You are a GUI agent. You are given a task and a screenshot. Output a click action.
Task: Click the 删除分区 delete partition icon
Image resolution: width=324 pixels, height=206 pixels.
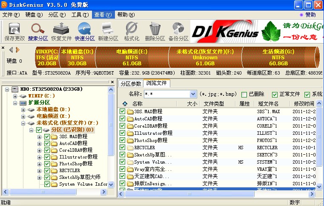155,32
